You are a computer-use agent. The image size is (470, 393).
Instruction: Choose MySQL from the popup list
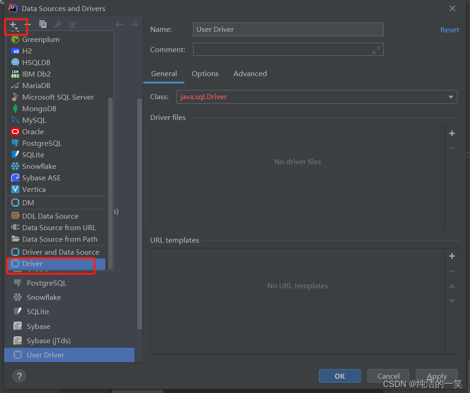click(56, 120)
